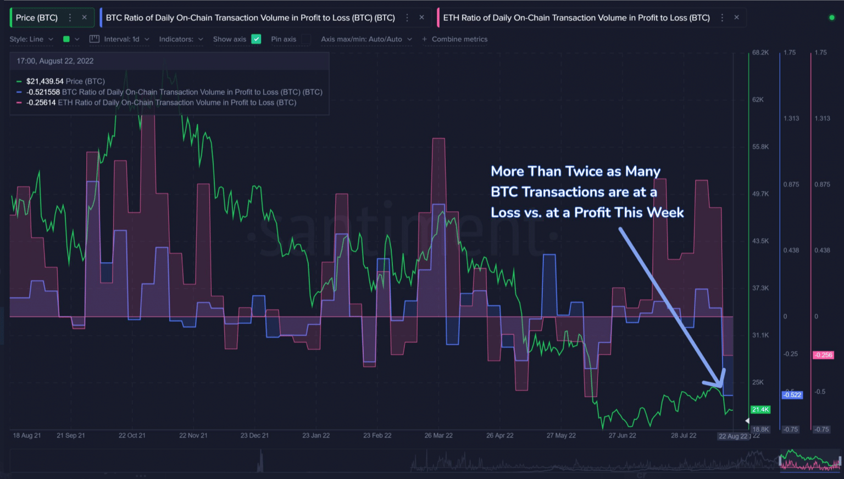Viewport: 844px width, 479px height.
Task: Click the green status dot indicator
Action: point(831,18)
